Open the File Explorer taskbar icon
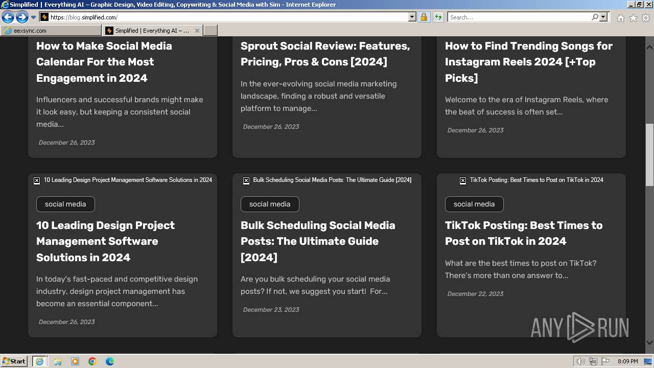654x368 pixels. pos(58,361)
